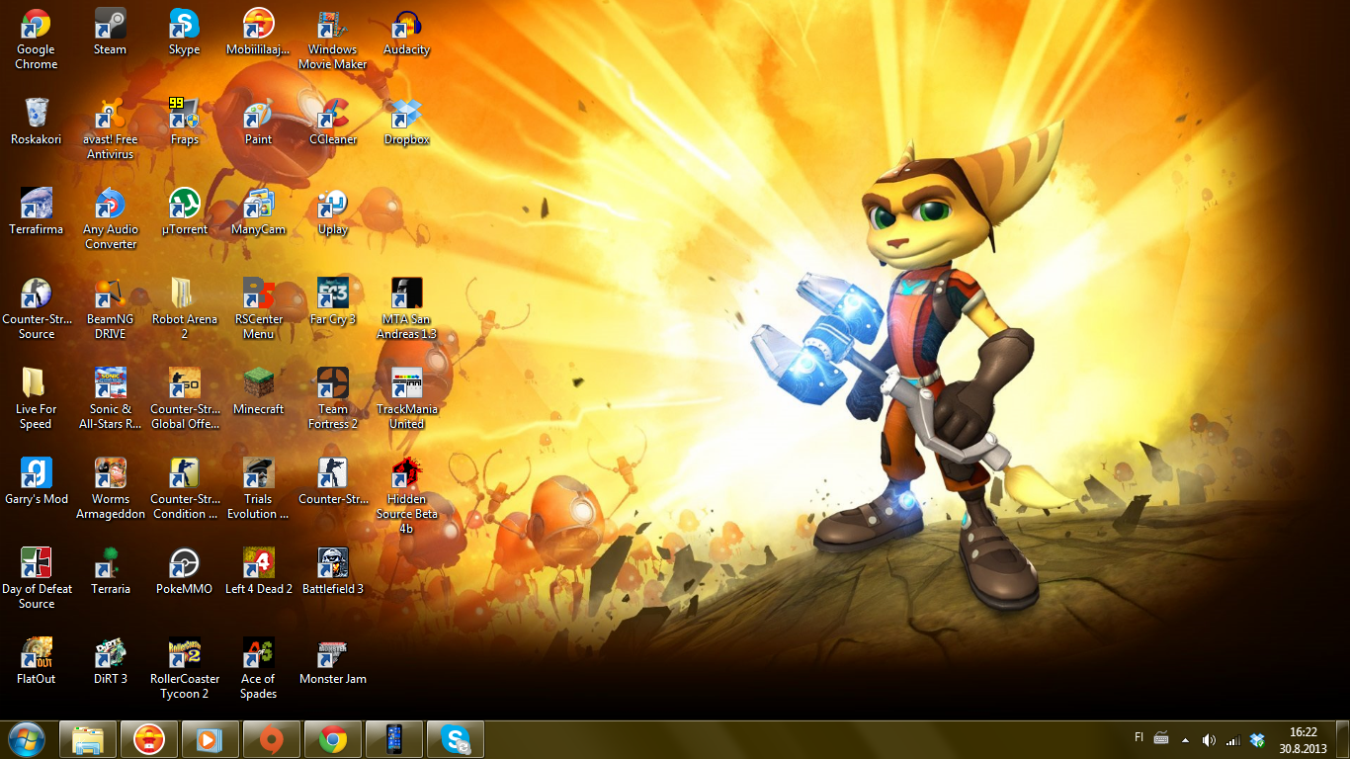Select the Terrafirma desktop icon
Screen dimensions: 1350x759
tap(37, 212)
